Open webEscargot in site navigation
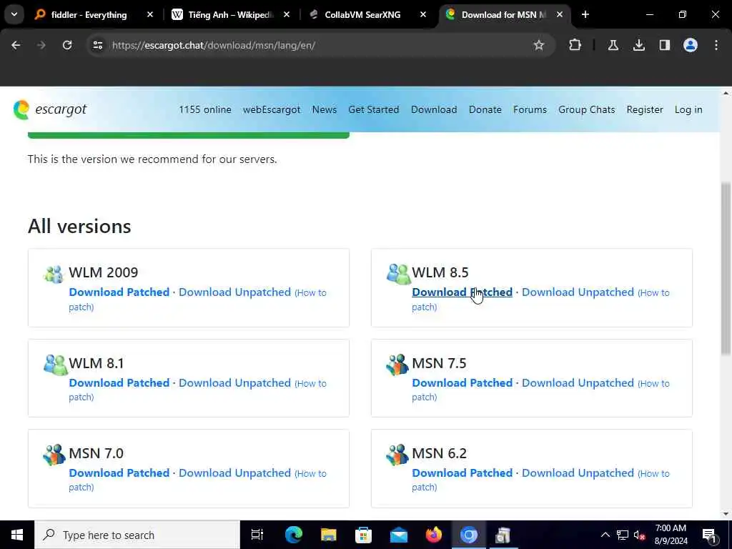 point(272,109)
